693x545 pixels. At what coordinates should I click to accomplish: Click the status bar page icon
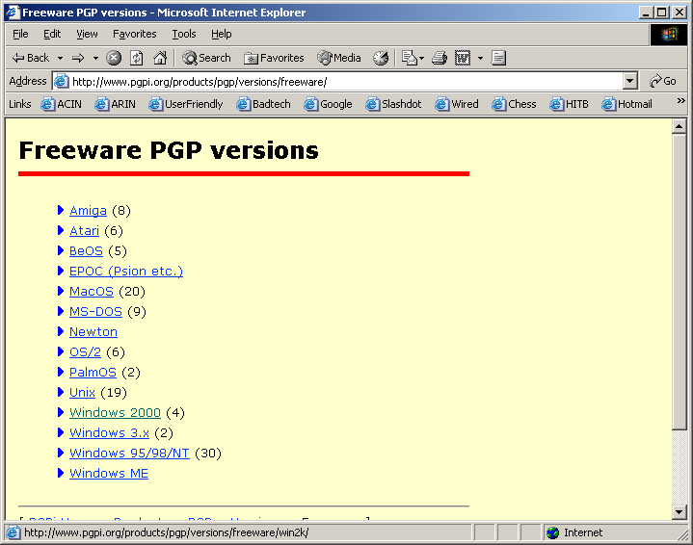tap(13, 533)
